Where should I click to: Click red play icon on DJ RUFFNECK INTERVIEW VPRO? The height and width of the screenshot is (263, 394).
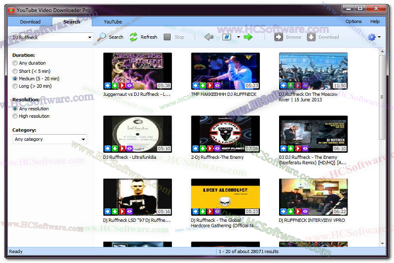[x=298, y=211]
